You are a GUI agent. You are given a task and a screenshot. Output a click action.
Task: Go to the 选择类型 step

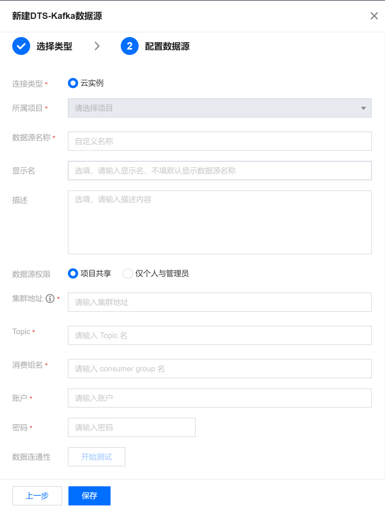tap(54, 46)
